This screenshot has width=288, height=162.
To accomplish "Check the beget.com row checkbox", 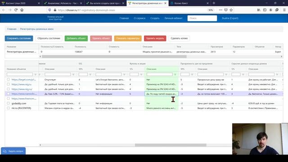I will [8, 79].
